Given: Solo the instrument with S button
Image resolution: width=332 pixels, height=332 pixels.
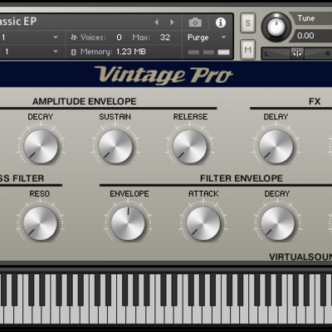Looking at the screenshot, I should click(247, 23).
